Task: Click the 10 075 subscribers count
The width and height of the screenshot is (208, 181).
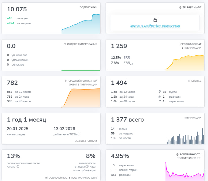Action: (x=17, y=9)
